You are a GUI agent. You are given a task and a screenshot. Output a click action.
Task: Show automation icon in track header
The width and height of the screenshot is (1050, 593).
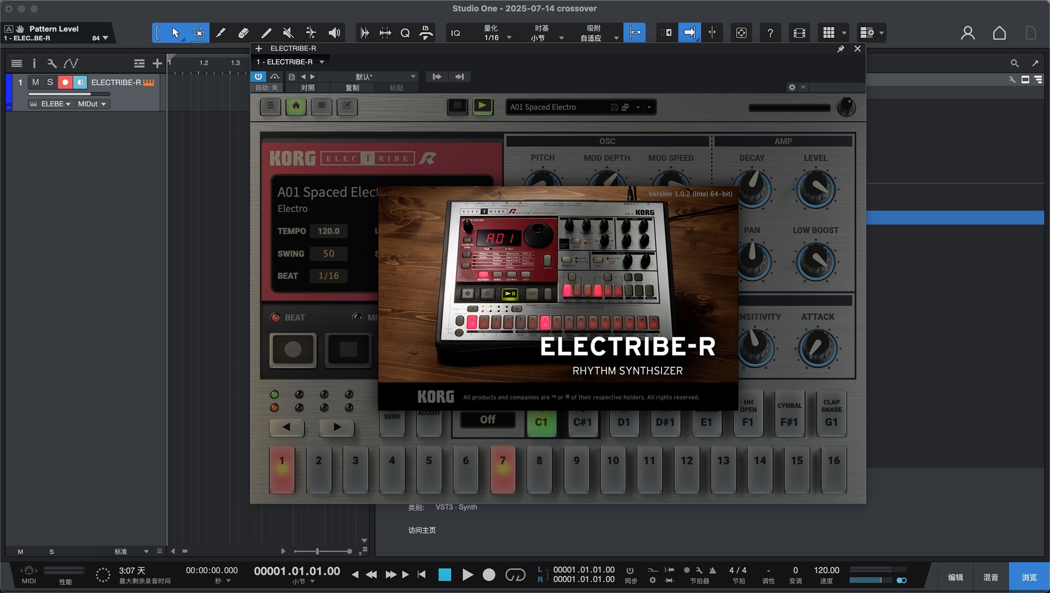coord(71,63)
